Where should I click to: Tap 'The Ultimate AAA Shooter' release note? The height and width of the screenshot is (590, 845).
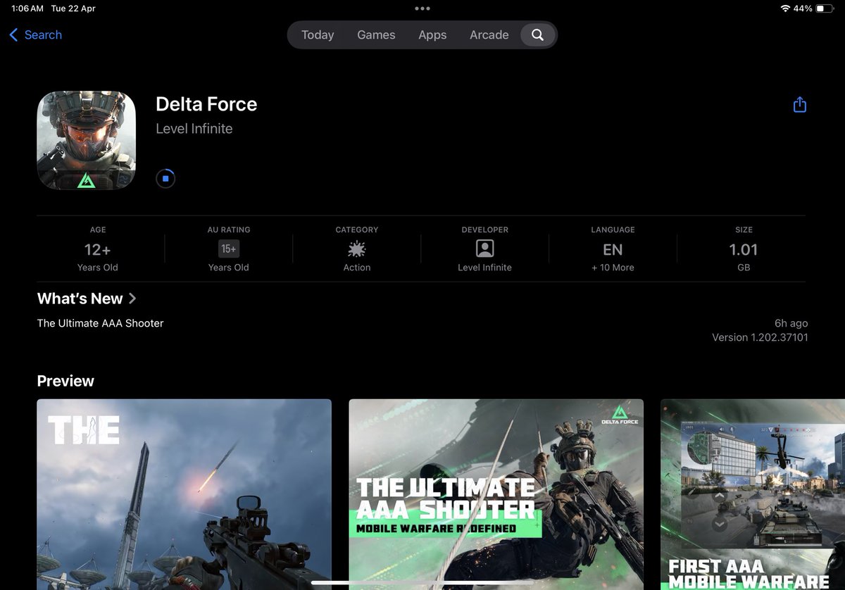pyautogui.click(x=100, y=323)
